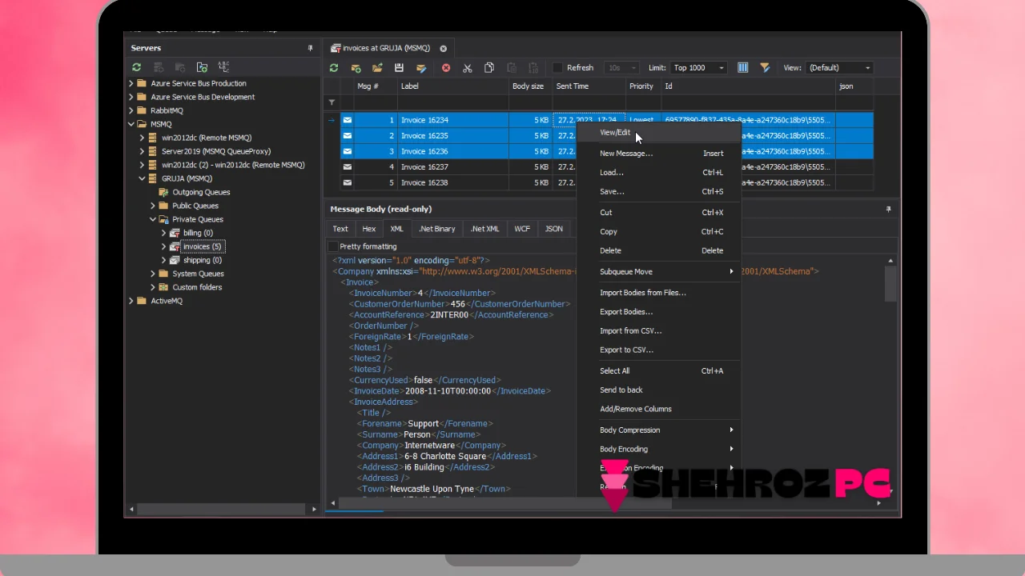Collapse the GRUJA (MSMQ) node
1025x576 pixels.
point(142,178)
